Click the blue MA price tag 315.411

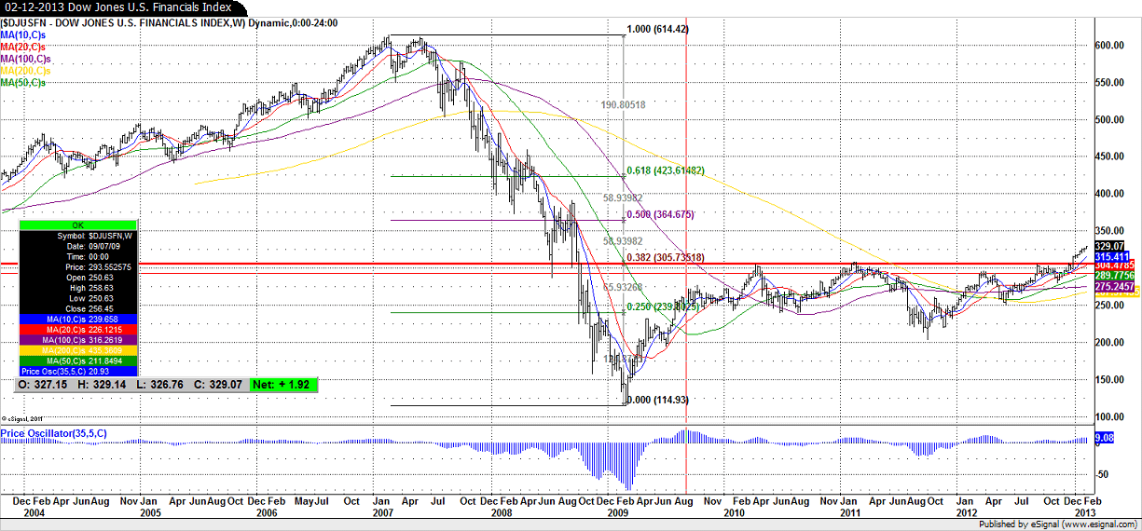point(1113,255)
